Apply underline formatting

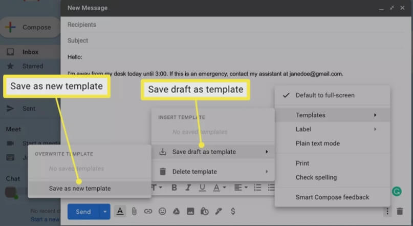click(202, 188)
